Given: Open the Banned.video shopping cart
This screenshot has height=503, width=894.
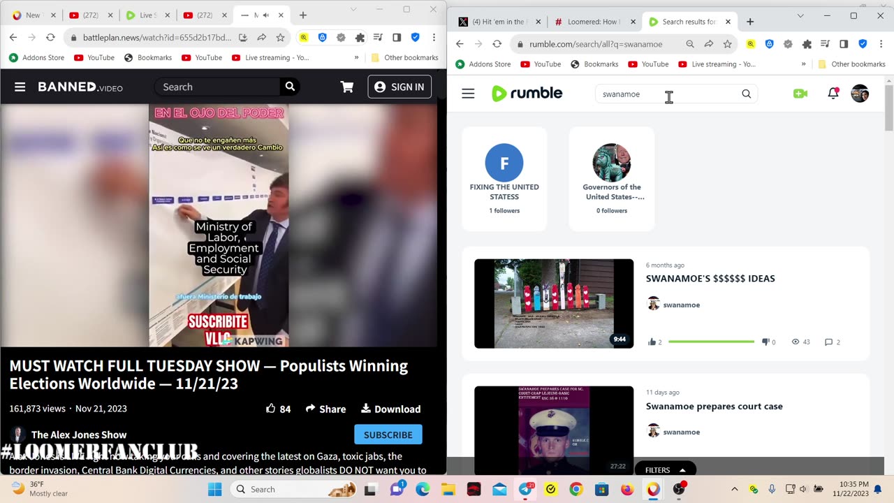Looking at the screenshot, I should (346, 87).
